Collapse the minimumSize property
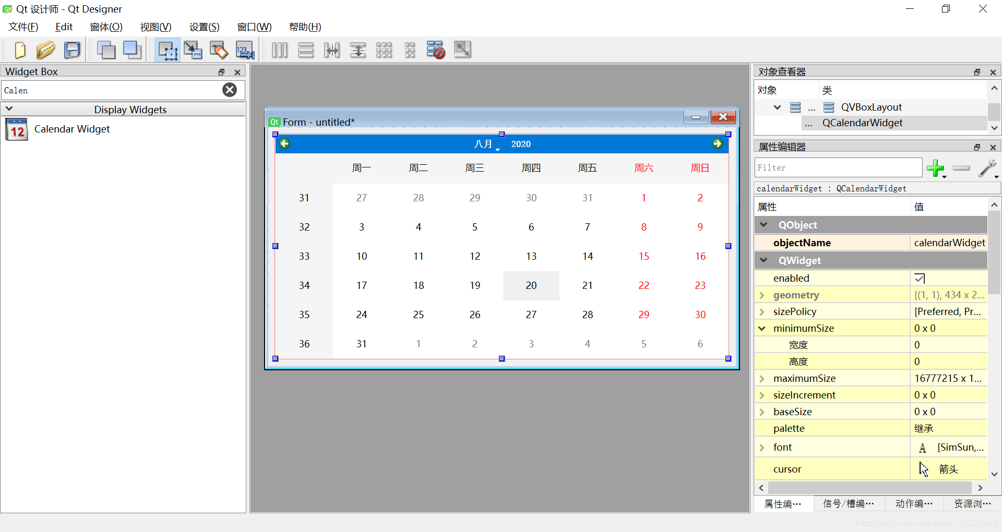1002x532 pixels. (x=762, y=328)
